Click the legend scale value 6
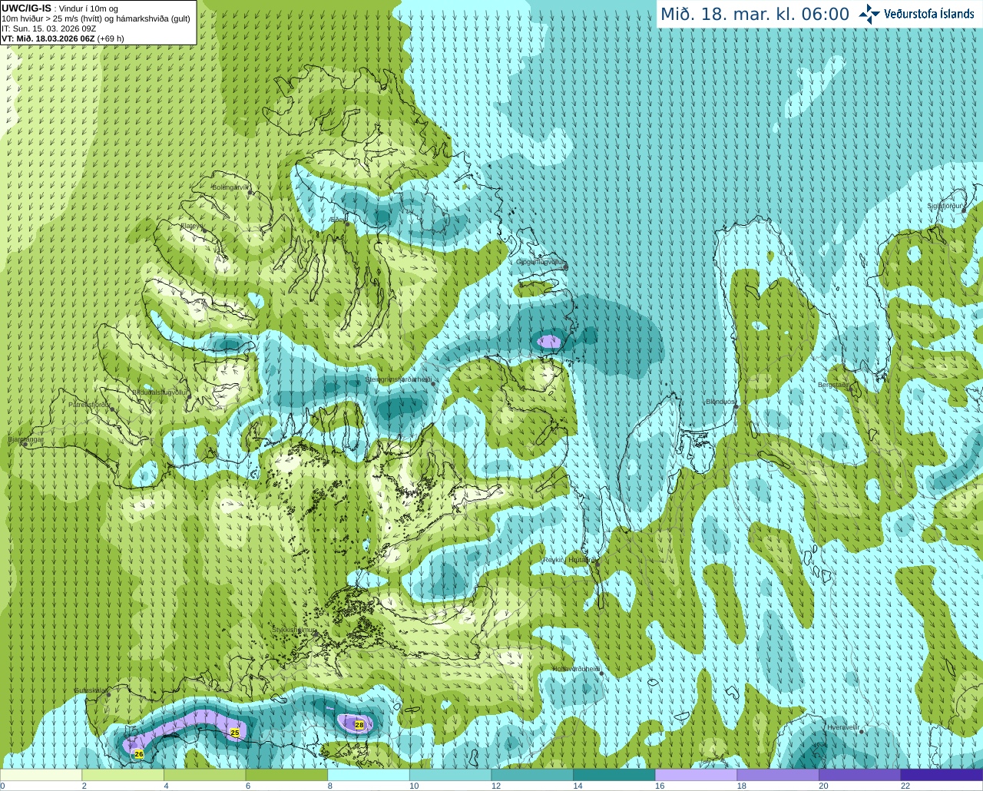 pyautogui.click(x=248, y=786)
